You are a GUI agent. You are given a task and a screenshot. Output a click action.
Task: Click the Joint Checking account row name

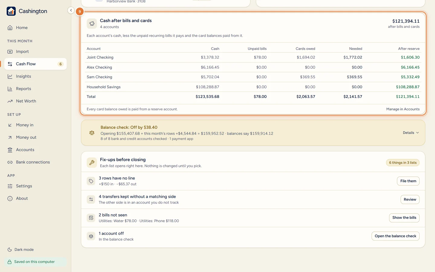coord(100,57)
